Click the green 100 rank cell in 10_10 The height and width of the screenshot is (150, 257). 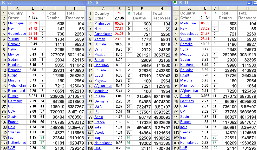129,148
